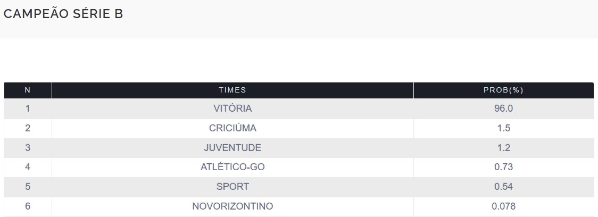Select rank number 6 cell
Screen dimensions: 598x217
tap(28, 206)
